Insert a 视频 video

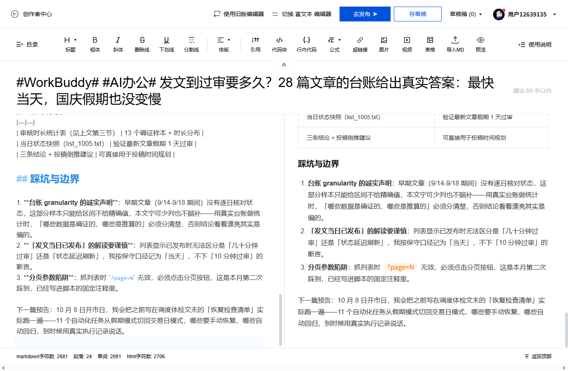point(407,44)
